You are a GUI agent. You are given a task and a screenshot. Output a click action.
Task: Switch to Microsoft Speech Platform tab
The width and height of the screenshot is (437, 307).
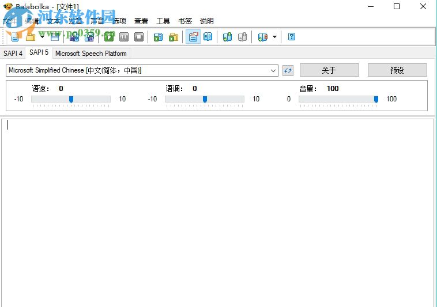pyautogui.click(x=91, y=53)
